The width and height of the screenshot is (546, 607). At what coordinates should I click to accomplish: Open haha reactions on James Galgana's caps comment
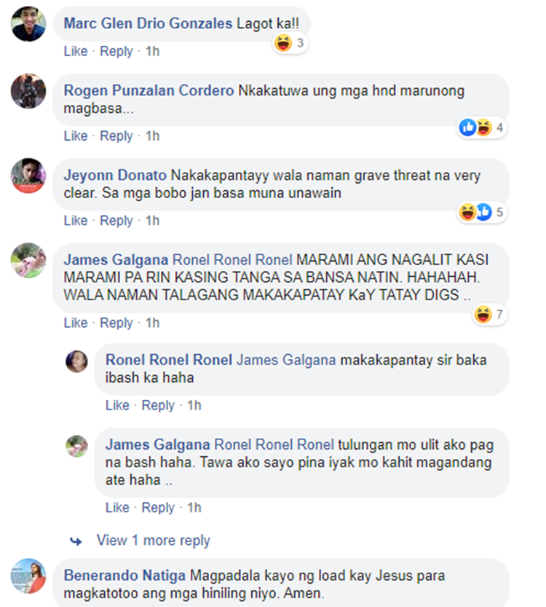490,314
